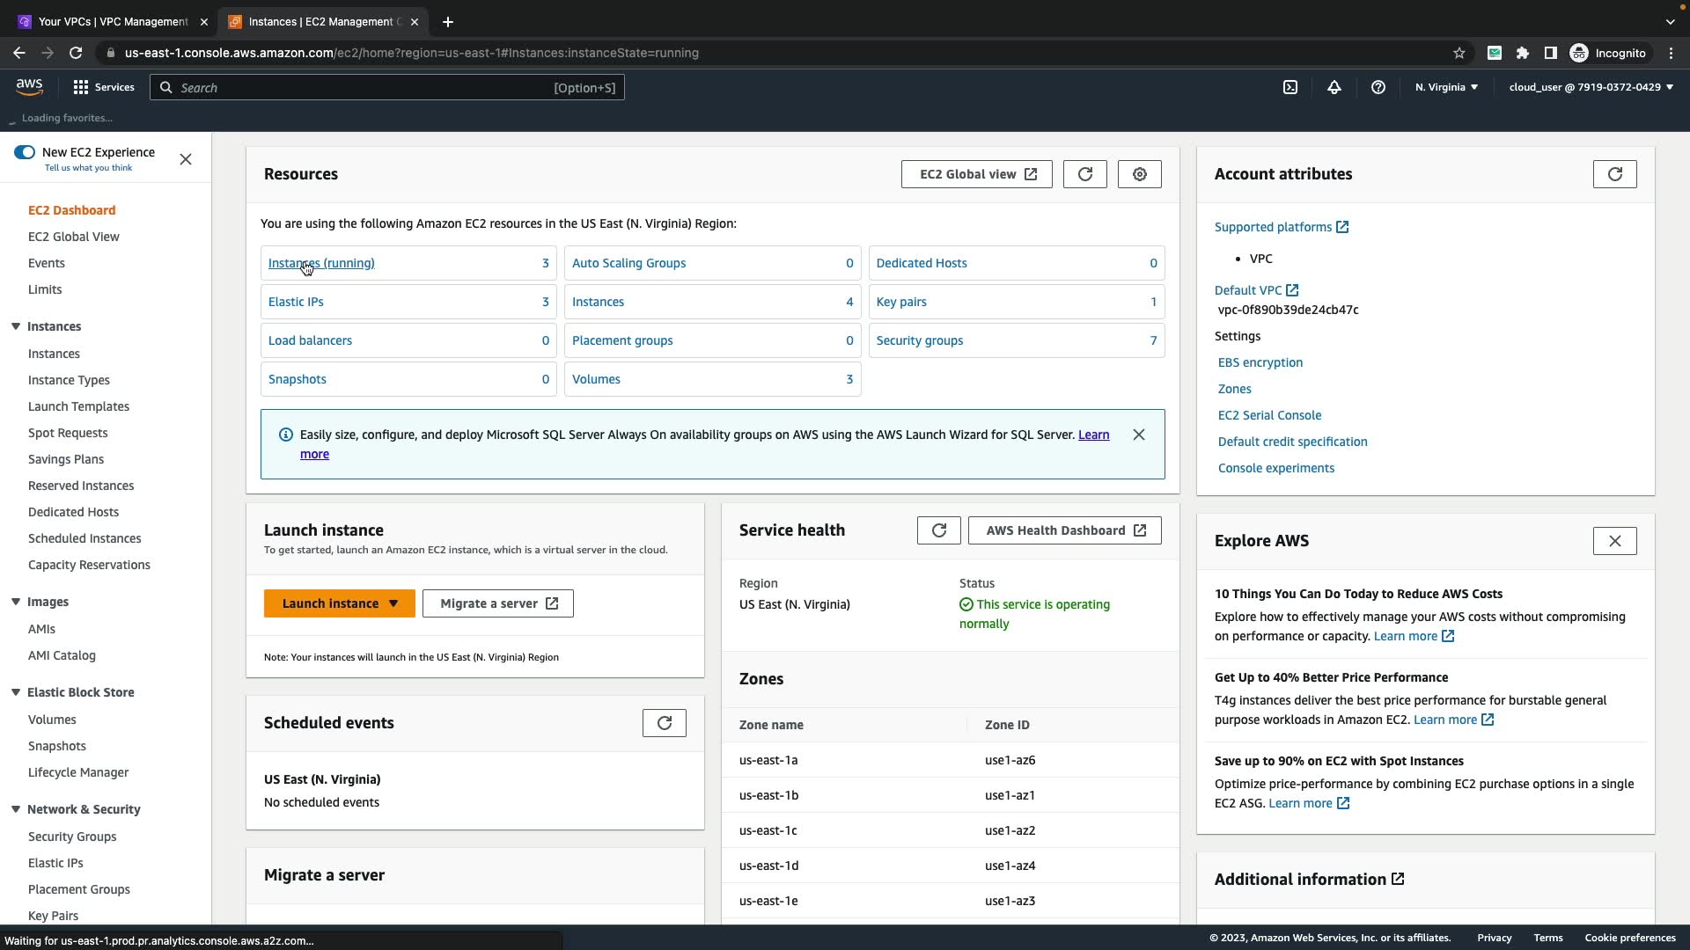Refresh the Resources panel
The width and height of the screenshot is (1690, 950).
point(1084,174)
